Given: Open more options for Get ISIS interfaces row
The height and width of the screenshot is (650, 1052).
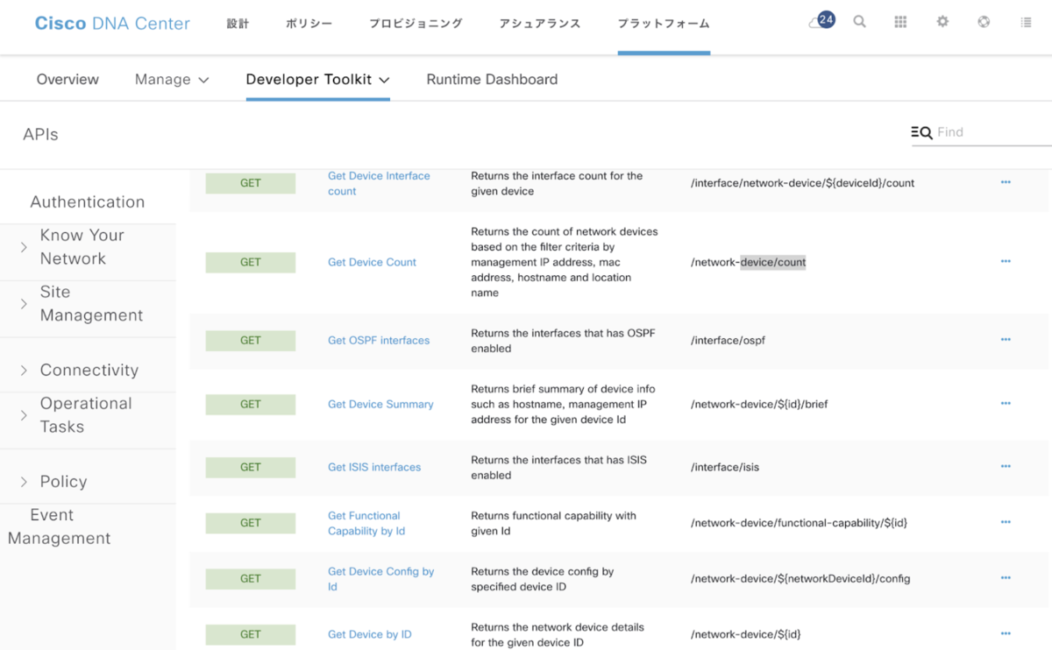Looking at the screenshot, I should [1006, 466].
